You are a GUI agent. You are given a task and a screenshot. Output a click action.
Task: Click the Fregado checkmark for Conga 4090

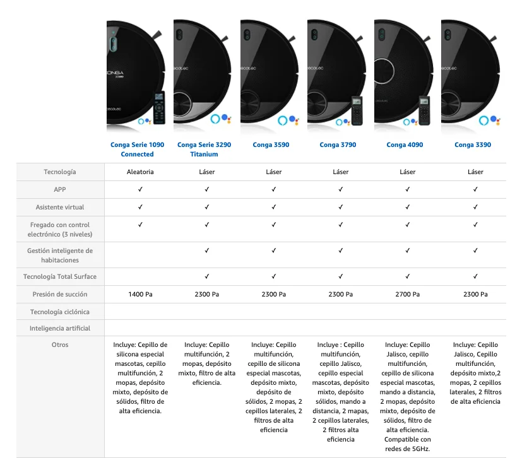click(x=408, y=225)
